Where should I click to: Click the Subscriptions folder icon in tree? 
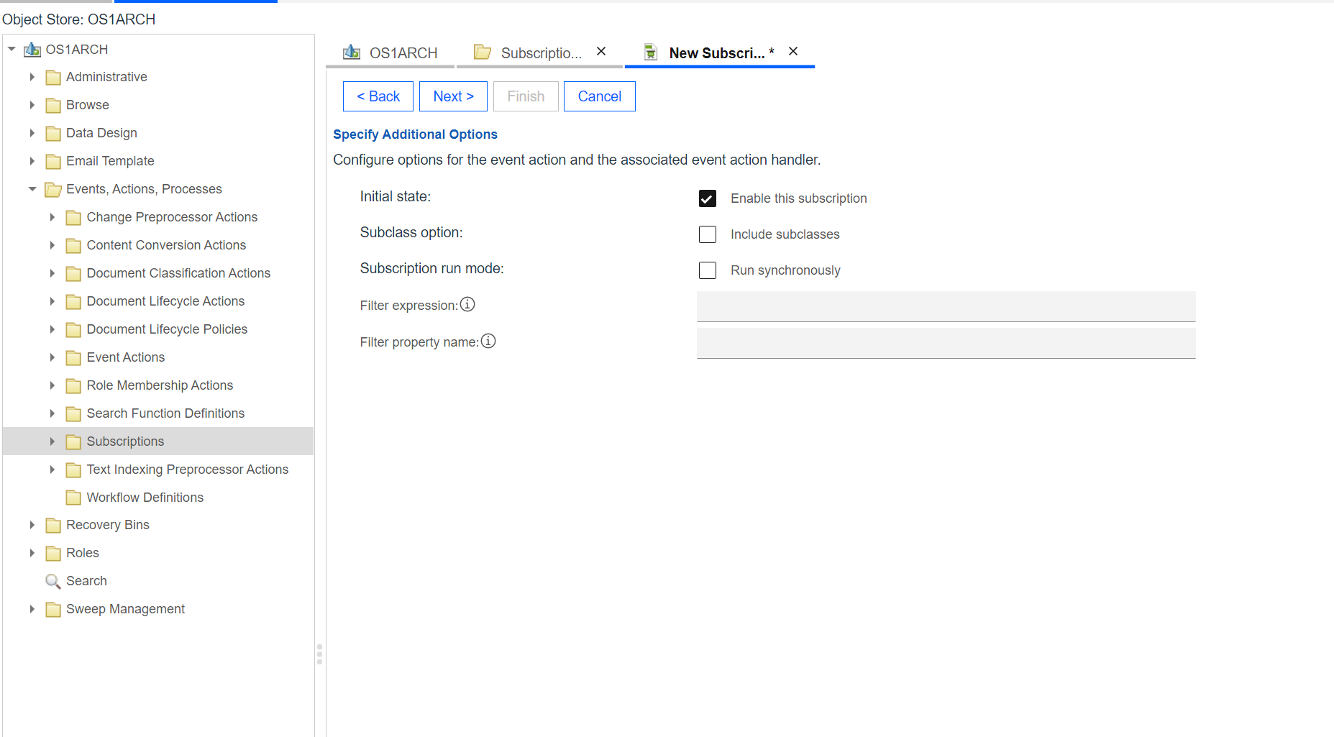(73, 441)
